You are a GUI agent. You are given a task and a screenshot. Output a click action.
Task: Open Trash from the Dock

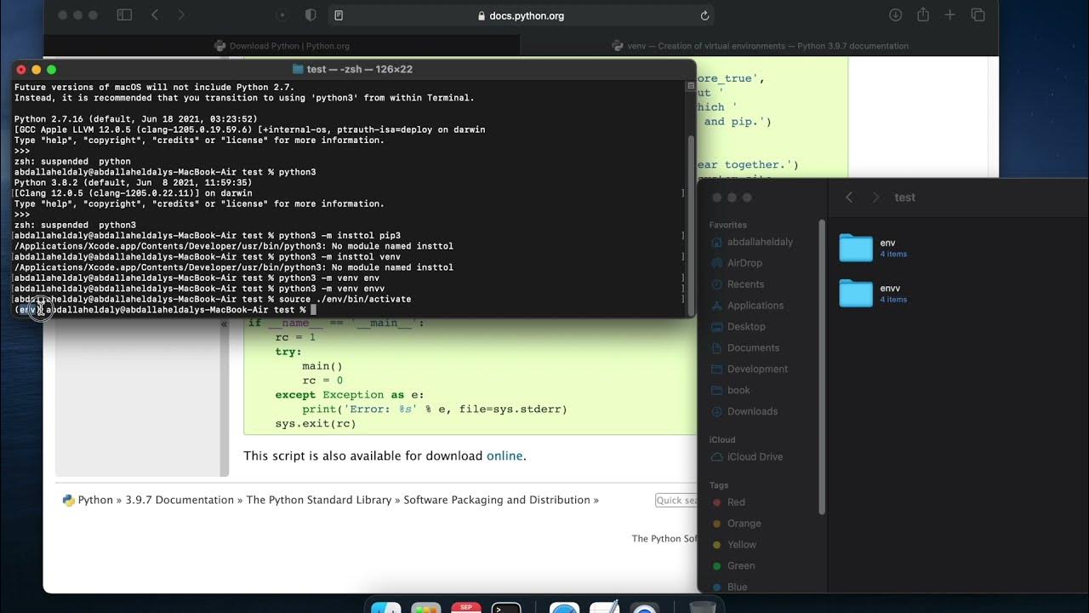pos(702,607)
